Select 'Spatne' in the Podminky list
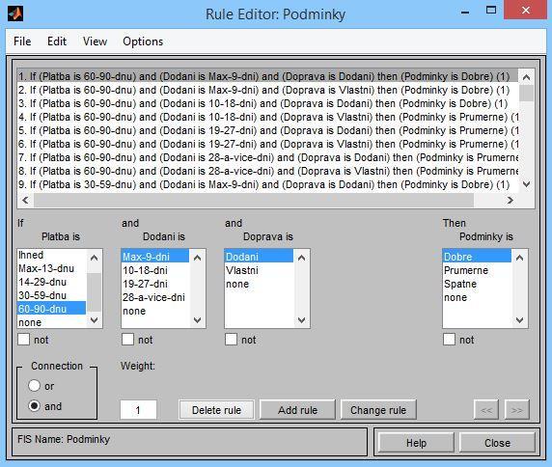552x467 pixels. click(477, 284)
